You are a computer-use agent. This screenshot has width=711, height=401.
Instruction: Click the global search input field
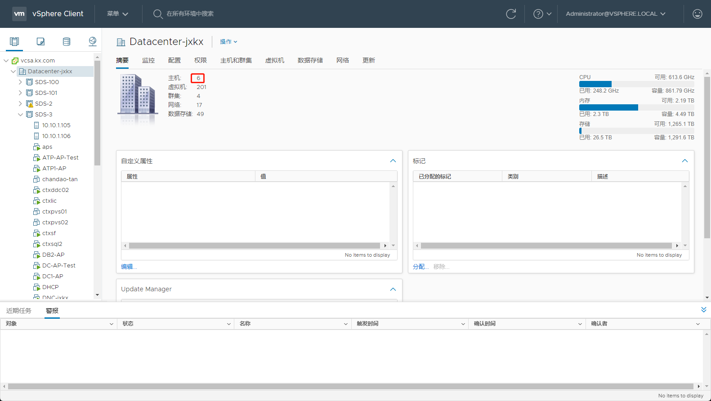(x=190, y=14)
